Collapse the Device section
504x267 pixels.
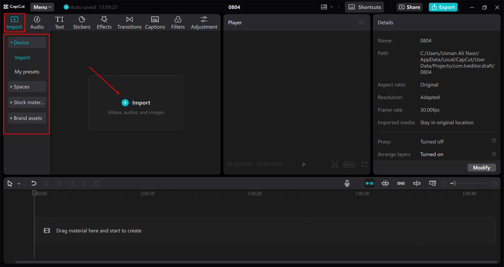coord(27,42)
